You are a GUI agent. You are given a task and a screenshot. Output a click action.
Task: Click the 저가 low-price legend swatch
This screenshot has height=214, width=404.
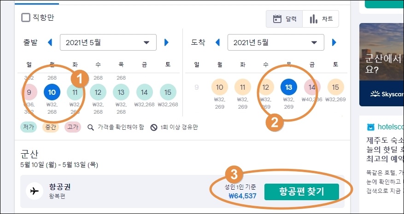[x=29, y=127]
